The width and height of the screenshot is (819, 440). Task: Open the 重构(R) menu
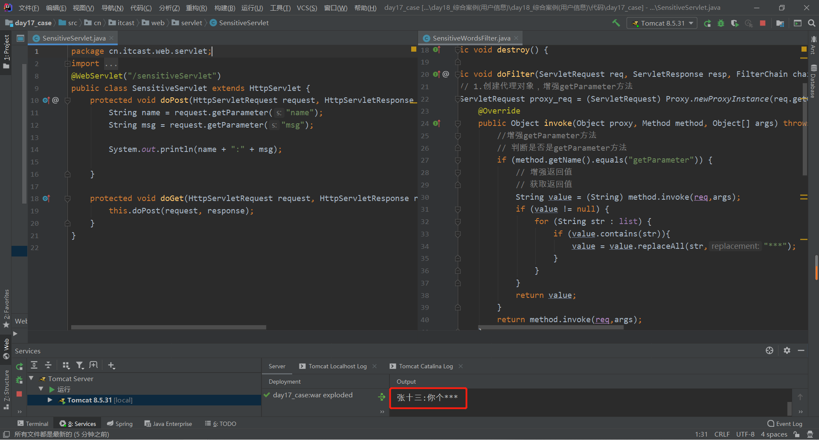pos(196,8)
